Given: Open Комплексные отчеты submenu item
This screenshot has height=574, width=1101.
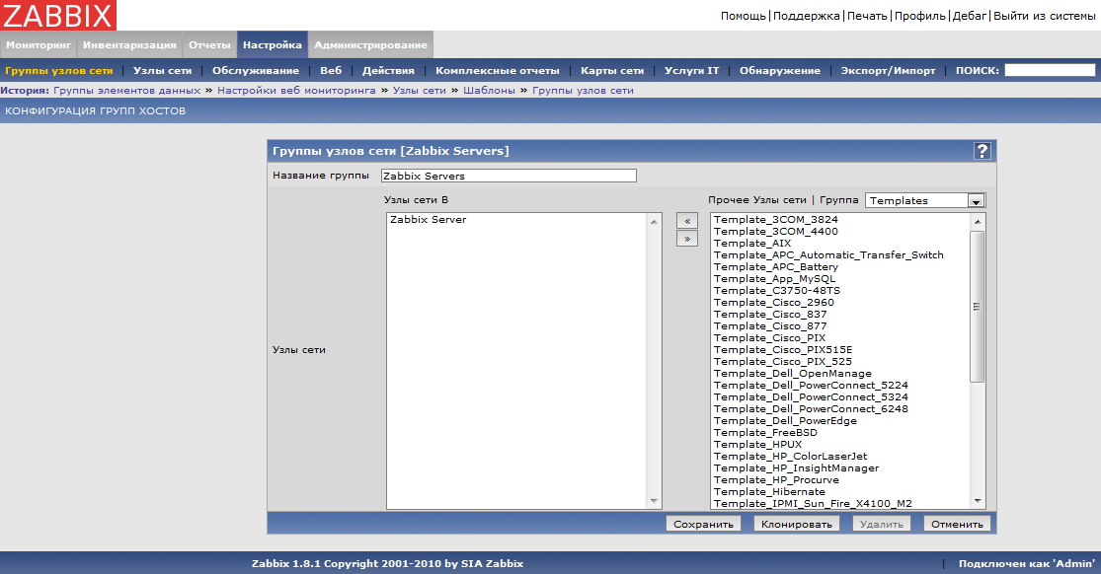Looking at the screenshot, I should point(497,71).
